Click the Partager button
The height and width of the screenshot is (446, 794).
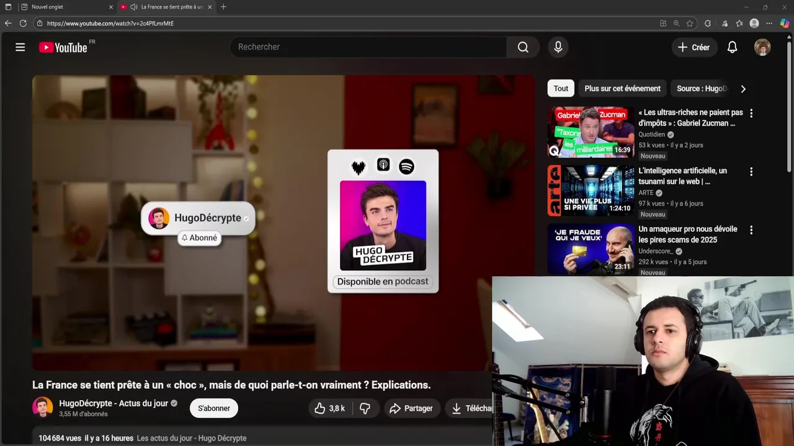411,408
